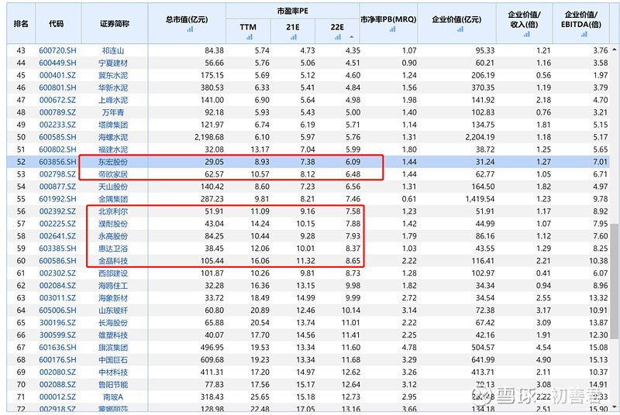This screenshot has width=620, height=415.
Task: Open stock code 600586.SH
Action: click(57, 261)
